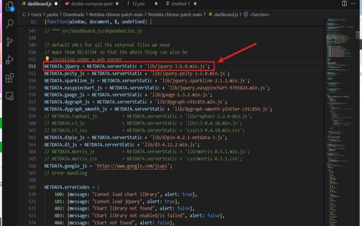Click the "Chart library not enabled/is failed" string
This screenshot has height=226, width=362.
tap(139, 216)
